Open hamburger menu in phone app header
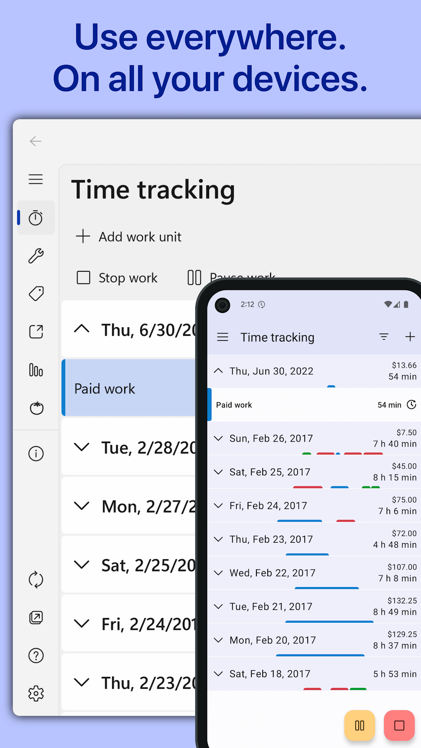This screenshot has height=748, width=421. pos(223,337)
